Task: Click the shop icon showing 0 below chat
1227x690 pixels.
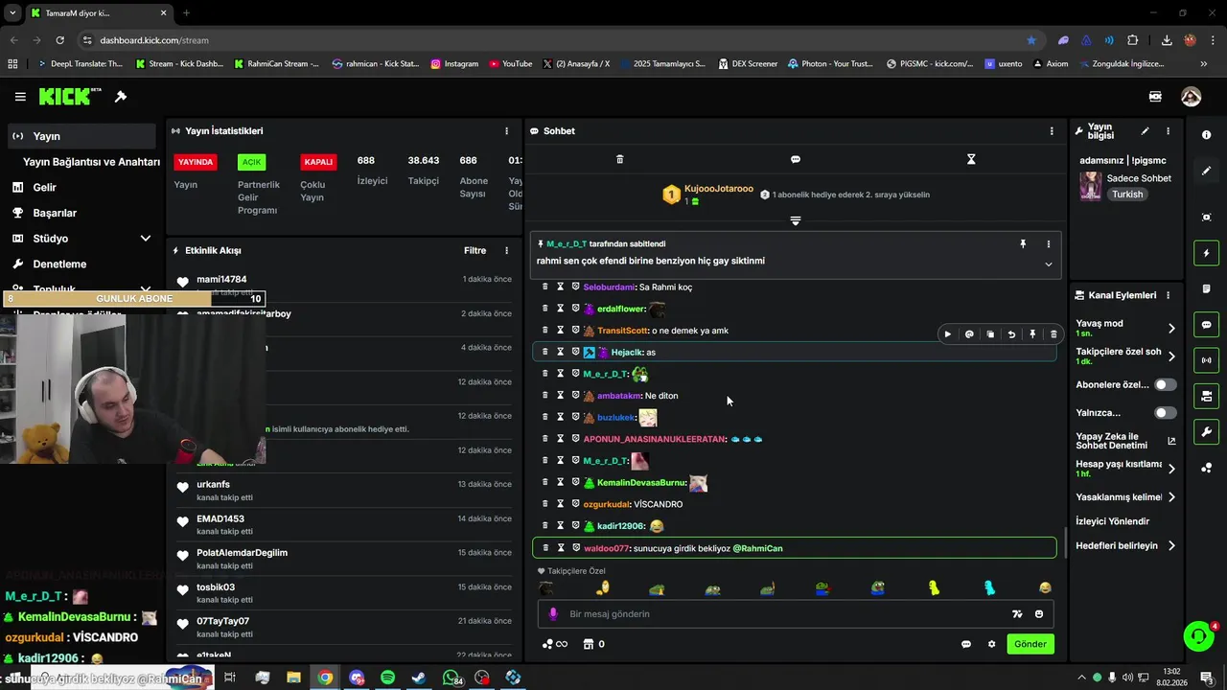Action: click(x=593, y=644)
